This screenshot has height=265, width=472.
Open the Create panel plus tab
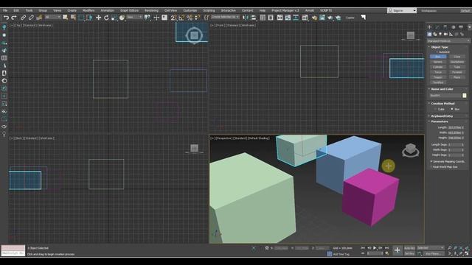pyautogui.click(x=429, y=27)
